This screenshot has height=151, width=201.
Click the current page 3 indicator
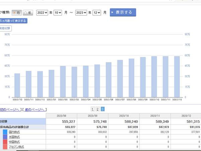click(x=103, y=109)
